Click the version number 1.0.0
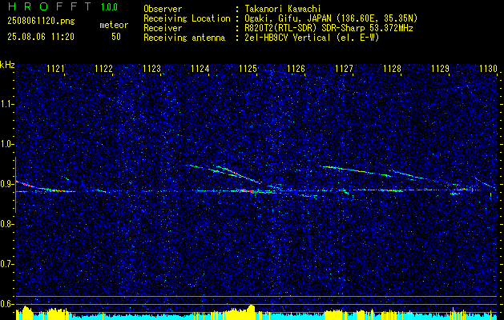The height and width of the screenshot is (320, 504). click(x=109, y=7)
